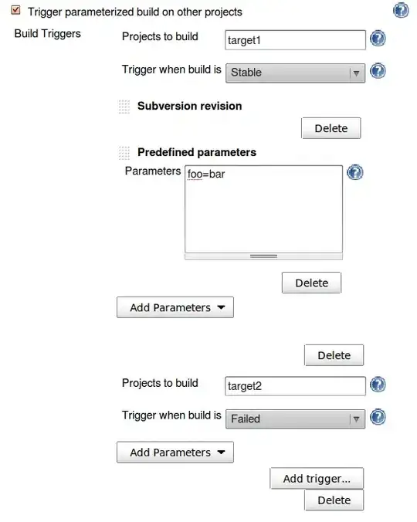Screen dimensions: 417x522
Task: Grab the Predefined parameters drag handle
Action: 124,153
